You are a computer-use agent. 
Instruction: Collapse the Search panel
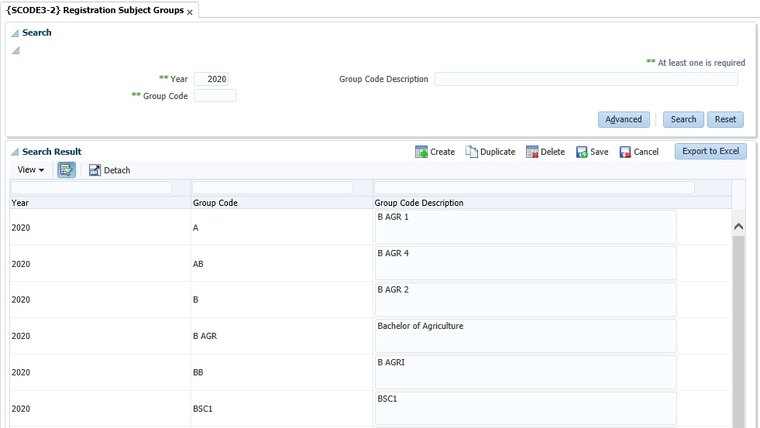15,33
